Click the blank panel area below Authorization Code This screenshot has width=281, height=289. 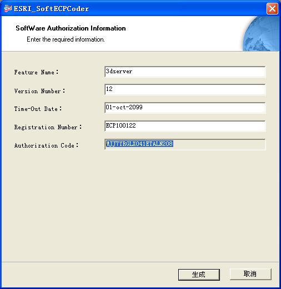[x=140, y=205]
